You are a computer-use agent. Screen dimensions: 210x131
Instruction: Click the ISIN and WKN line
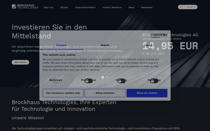click(x=162, y=39)
